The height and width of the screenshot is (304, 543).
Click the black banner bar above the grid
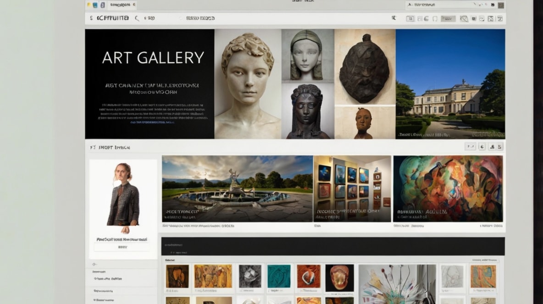(x=333, y=246)
